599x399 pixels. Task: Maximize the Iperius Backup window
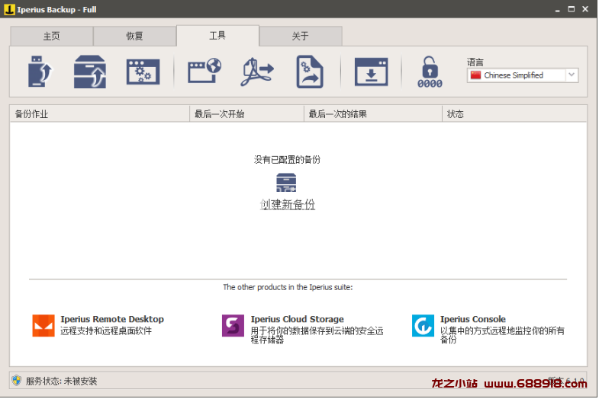click(571, 9)
